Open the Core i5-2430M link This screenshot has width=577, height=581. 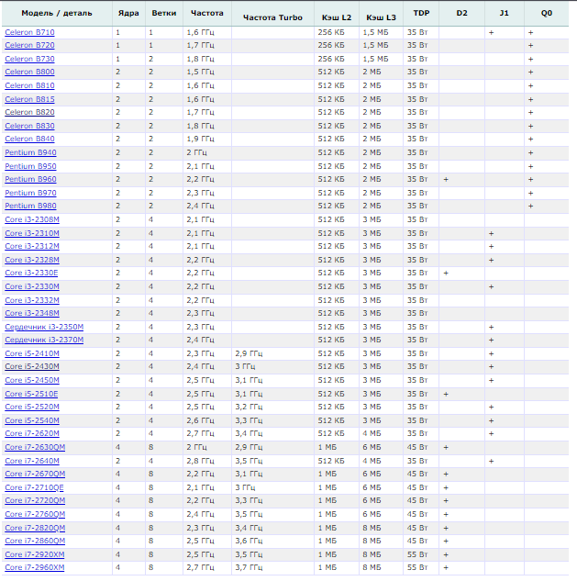(32, 367)
